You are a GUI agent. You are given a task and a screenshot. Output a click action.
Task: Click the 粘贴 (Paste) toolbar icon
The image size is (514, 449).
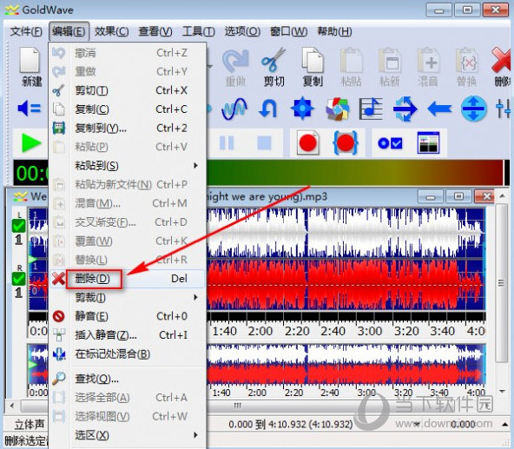click(351, 67)
